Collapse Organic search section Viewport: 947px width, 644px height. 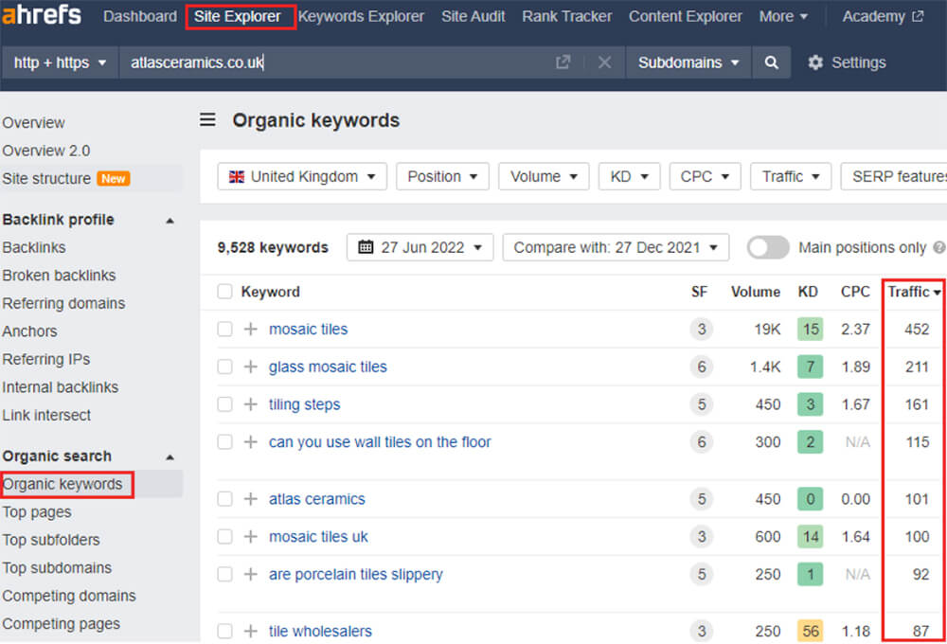pyautogui.click(x=170, y=457)
